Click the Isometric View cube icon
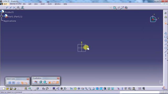Viewport: 168px width, 94px height. click(x=101, y=89)
